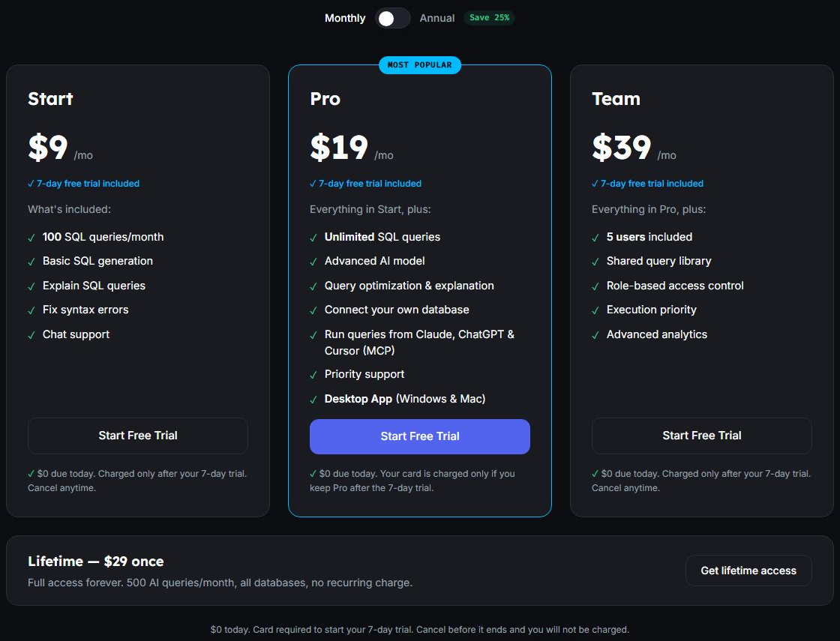840x641 pixels.
Task: Click checkmark beside Chat support
Action: [x=31, y=335]
